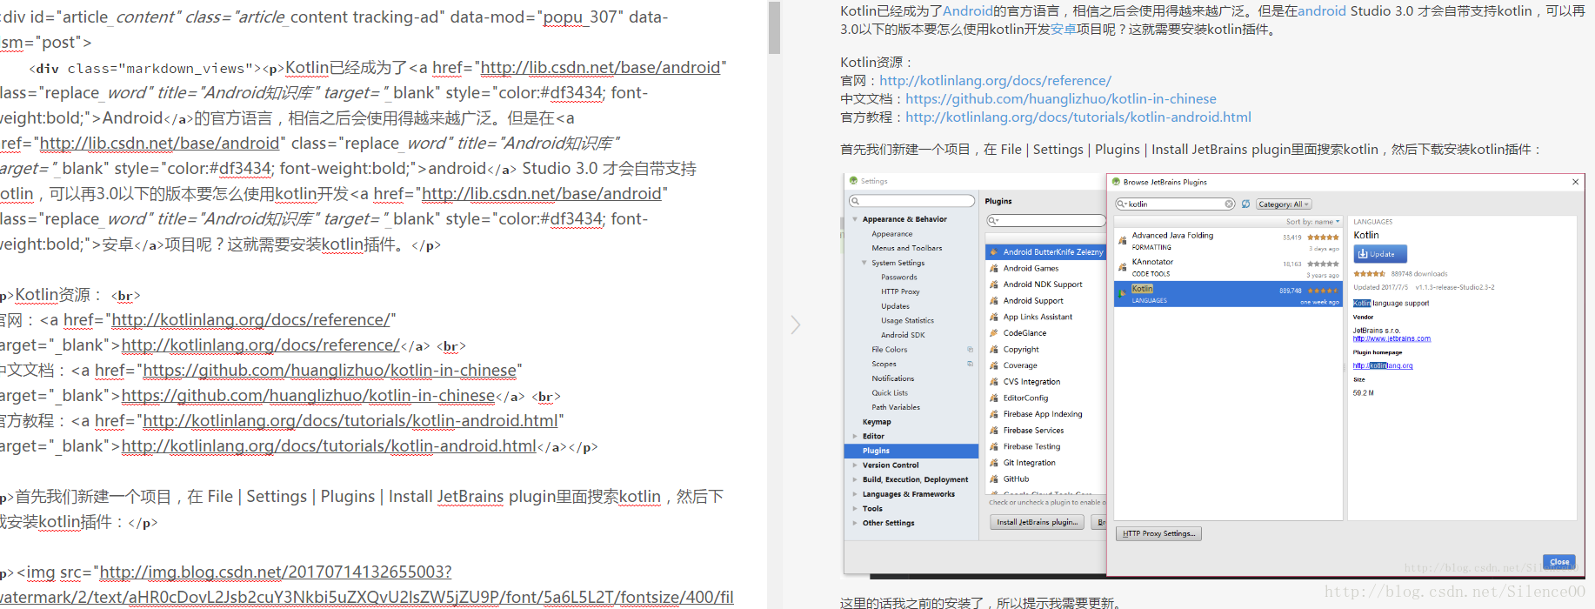This screenshot has width=1595, height=609.
Task: Collapse the Appearance & Behavior tree node
Action: [x=855, y=219]
